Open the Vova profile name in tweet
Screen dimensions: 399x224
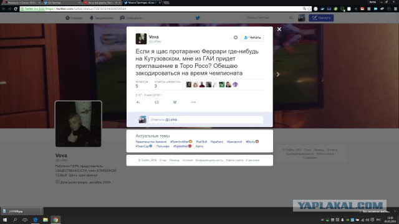pyautogui.click(x=153, y=37)
